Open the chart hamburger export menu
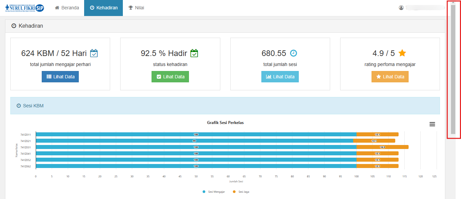This screenshot has height=199, width=461. click(432, 124)
